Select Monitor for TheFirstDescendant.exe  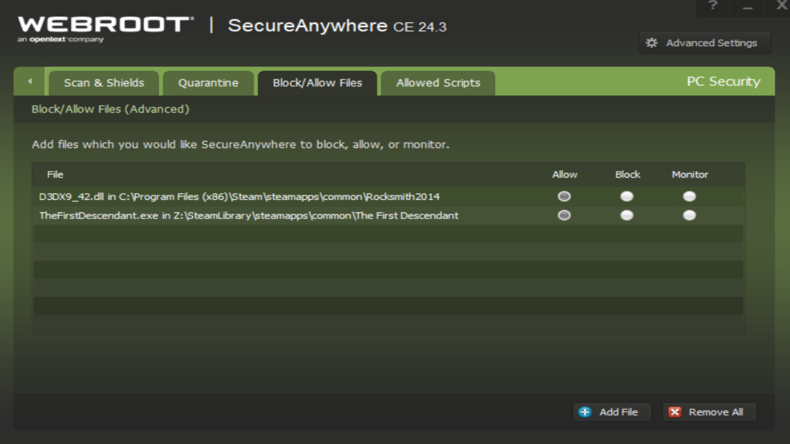pos(689,215)
